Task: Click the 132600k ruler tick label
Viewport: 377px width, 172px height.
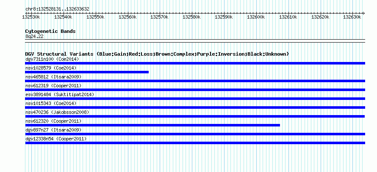Action: (x=256, y=17)
